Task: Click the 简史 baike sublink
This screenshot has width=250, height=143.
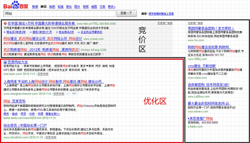Action: pos(6,114)
